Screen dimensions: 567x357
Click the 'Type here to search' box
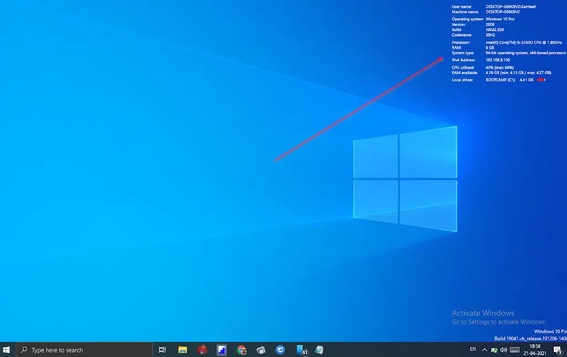point(84,350)
